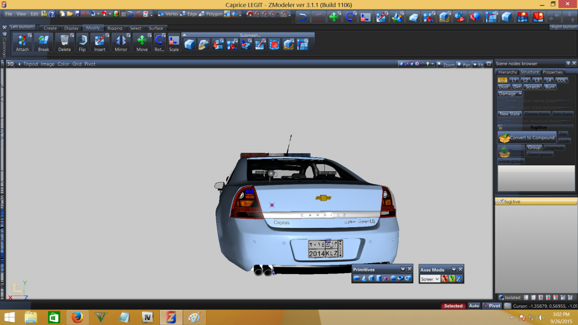Click the red X delete icon in top toolbar
The height and width of the screenshot is (325, 578).
85,14
